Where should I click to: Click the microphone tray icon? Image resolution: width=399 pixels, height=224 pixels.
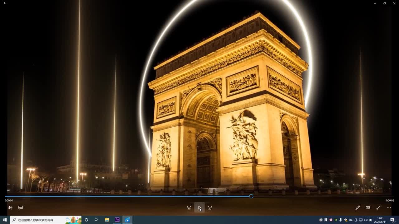(x=341, y=220)
